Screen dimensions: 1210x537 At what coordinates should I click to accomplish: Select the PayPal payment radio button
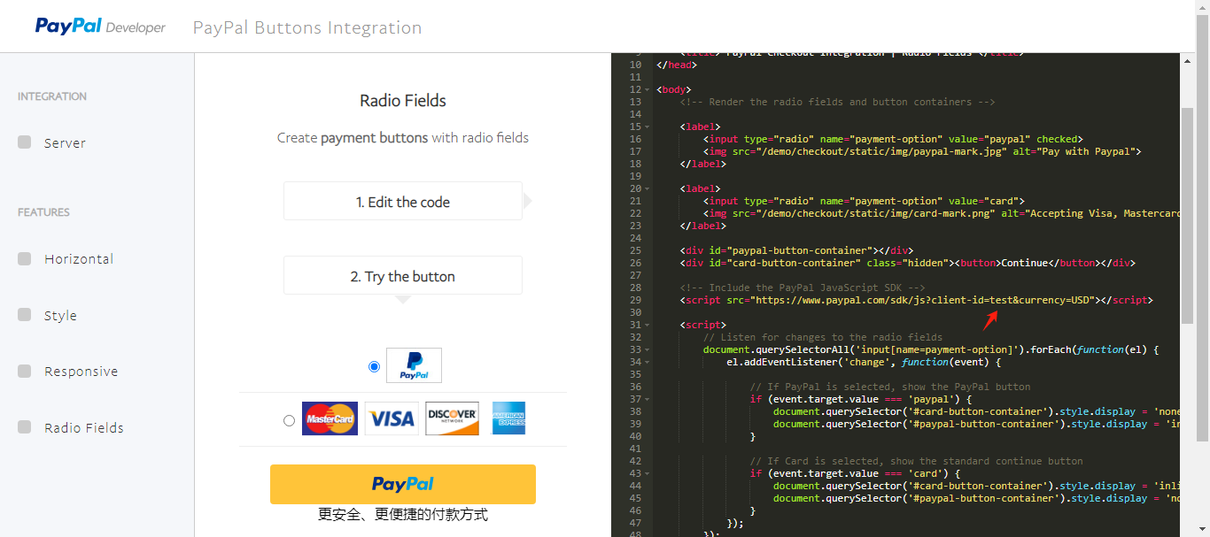(374, 366)
